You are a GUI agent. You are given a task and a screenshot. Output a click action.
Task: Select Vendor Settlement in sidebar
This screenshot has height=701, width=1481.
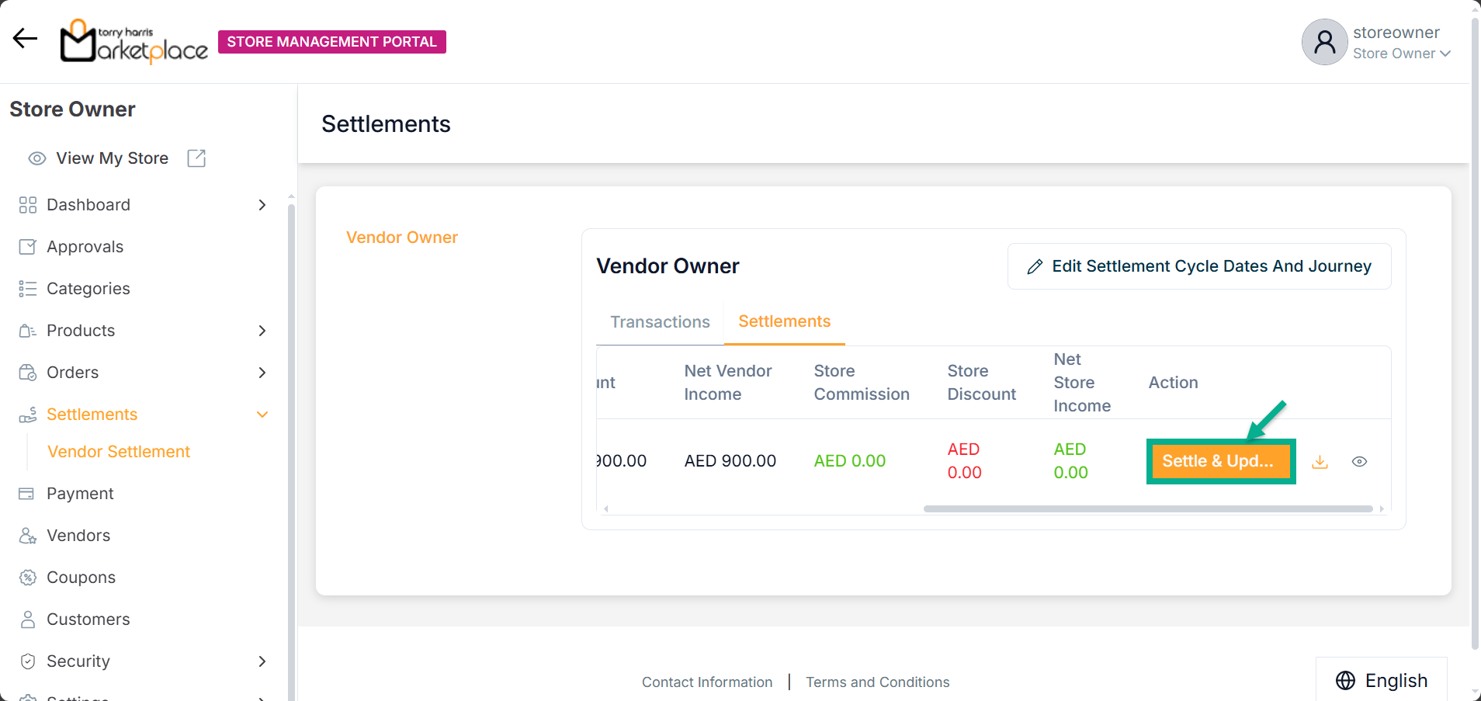pos(119,452)
